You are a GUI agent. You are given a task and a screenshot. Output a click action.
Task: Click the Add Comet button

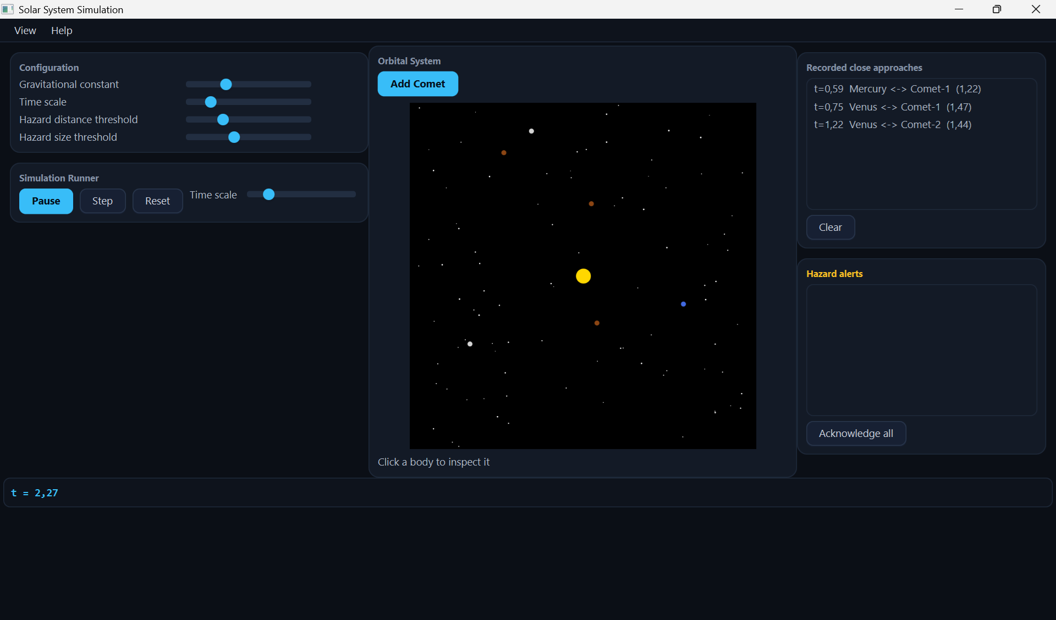click(417, 84)
